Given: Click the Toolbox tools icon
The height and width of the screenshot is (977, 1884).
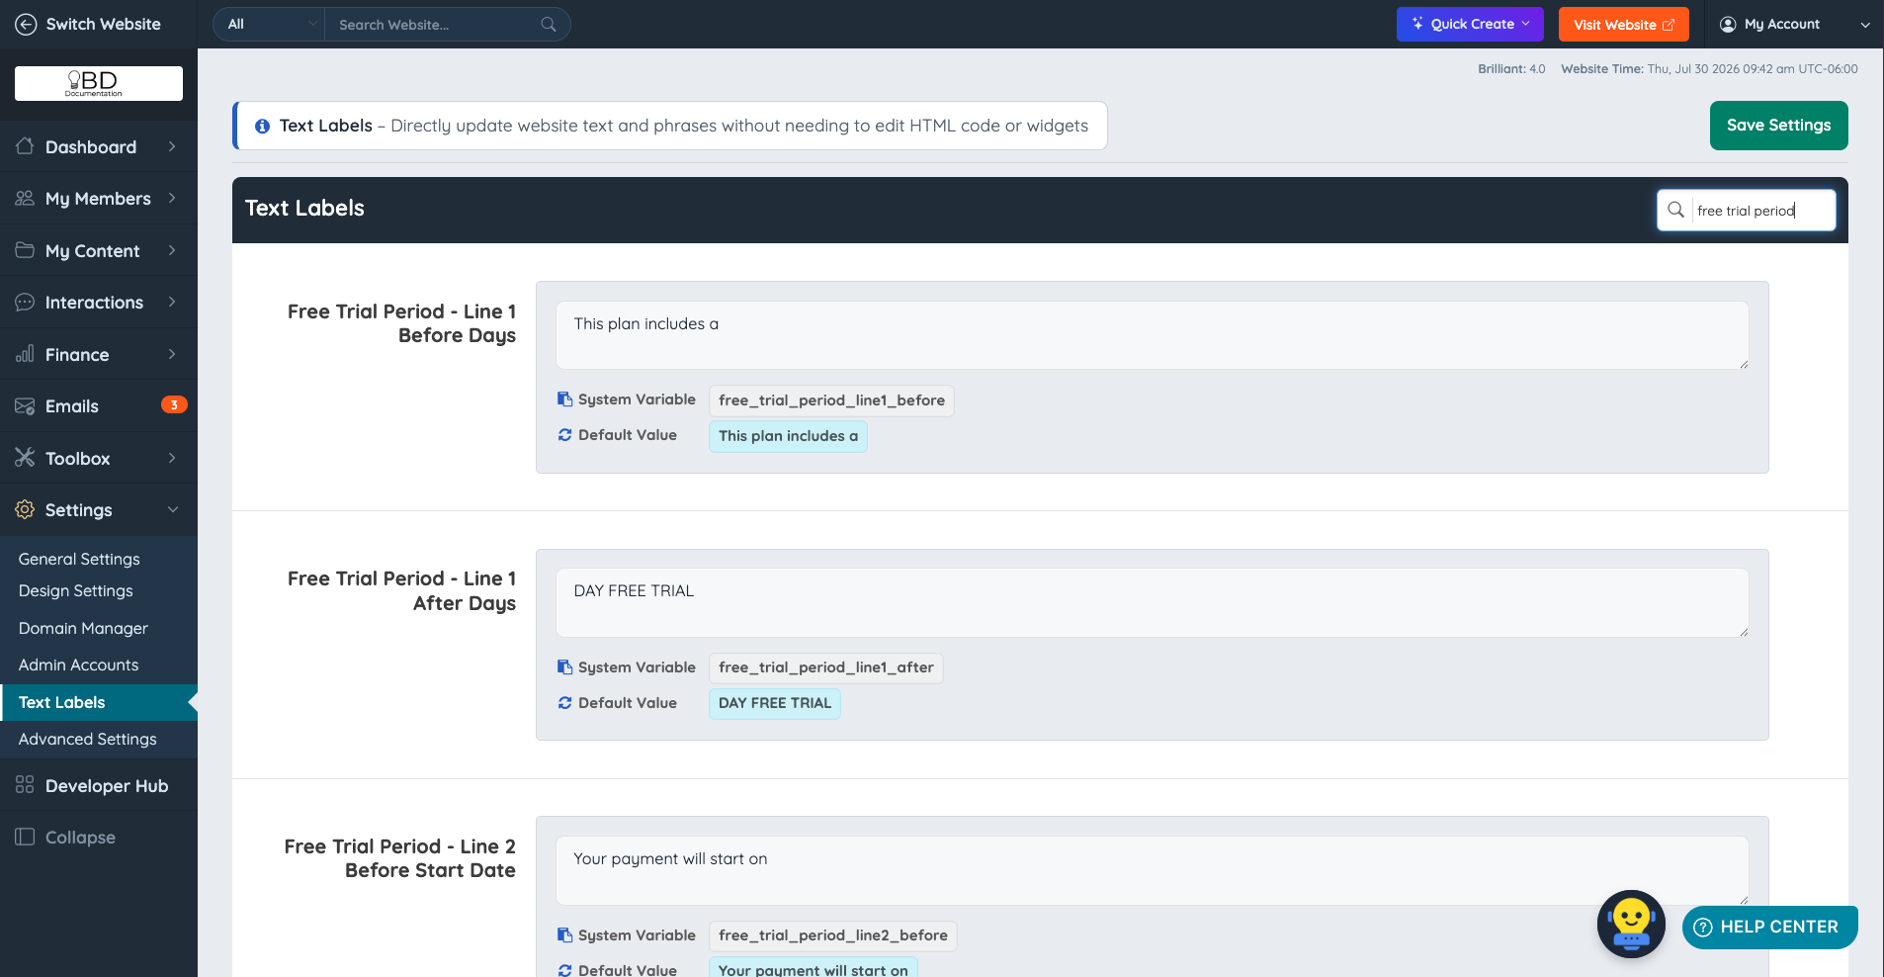Looking at the screenshot, I should (x=25, y=458).
